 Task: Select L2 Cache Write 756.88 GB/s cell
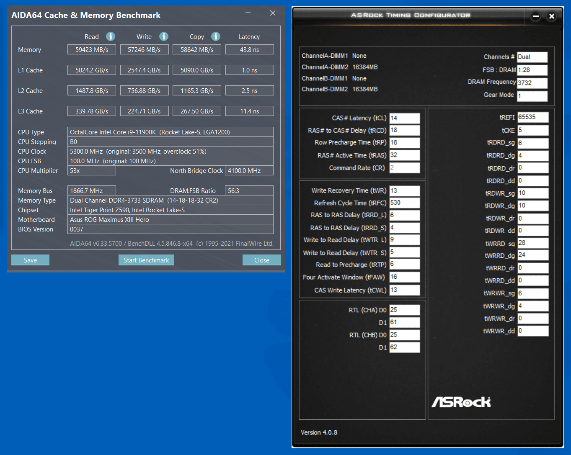145,90
